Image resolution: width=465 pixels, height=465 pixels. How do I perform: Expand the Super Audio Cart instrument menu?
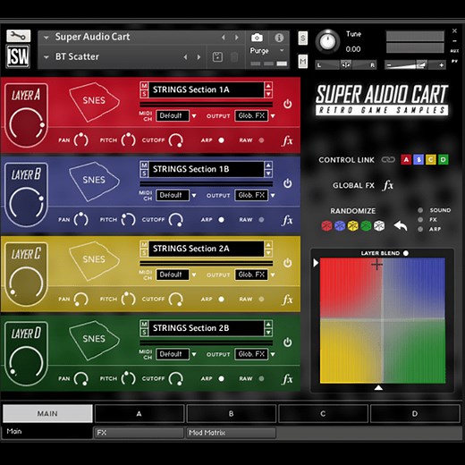click(x=46, y=38)
